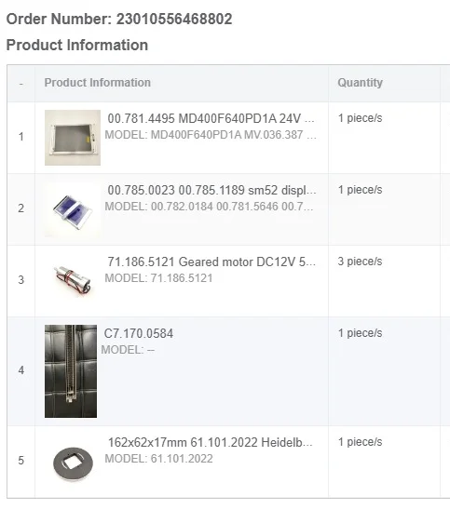Click the Quantity column header
Viewport: 450px width, 510px height.
(x=361, y=83)
